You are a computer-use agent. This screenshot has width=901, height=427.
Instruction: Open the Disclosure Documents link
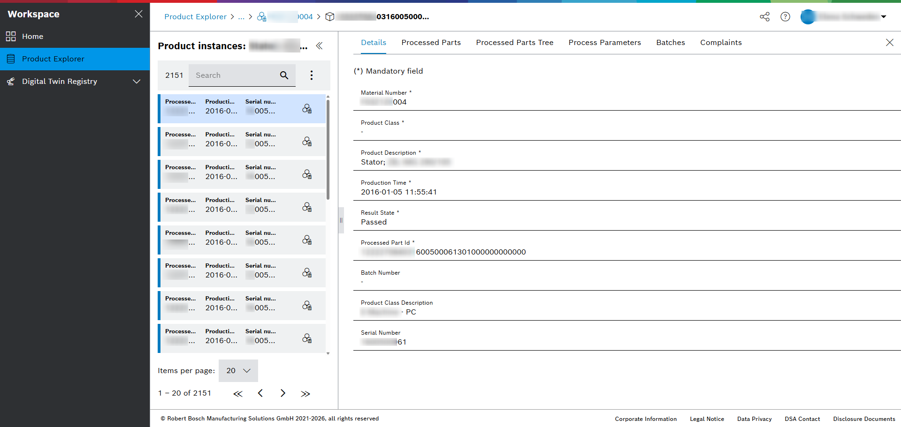click(864, 419)
